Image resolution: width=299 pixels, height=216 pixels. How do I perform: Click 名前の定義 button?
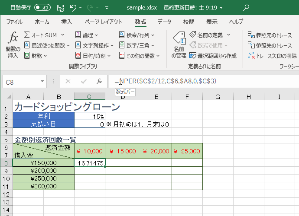coord(206,35)
